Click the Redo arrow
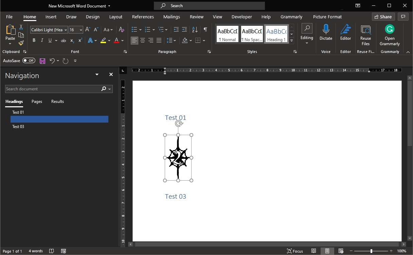Image resolution: width=413 pixels, height=255 pixels. (66, 61)
